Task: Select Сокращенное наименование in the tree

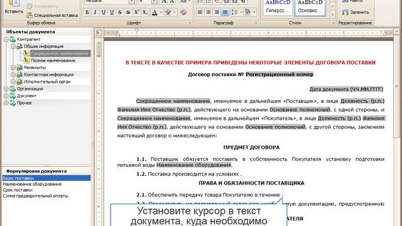Action: pos(60,53)
